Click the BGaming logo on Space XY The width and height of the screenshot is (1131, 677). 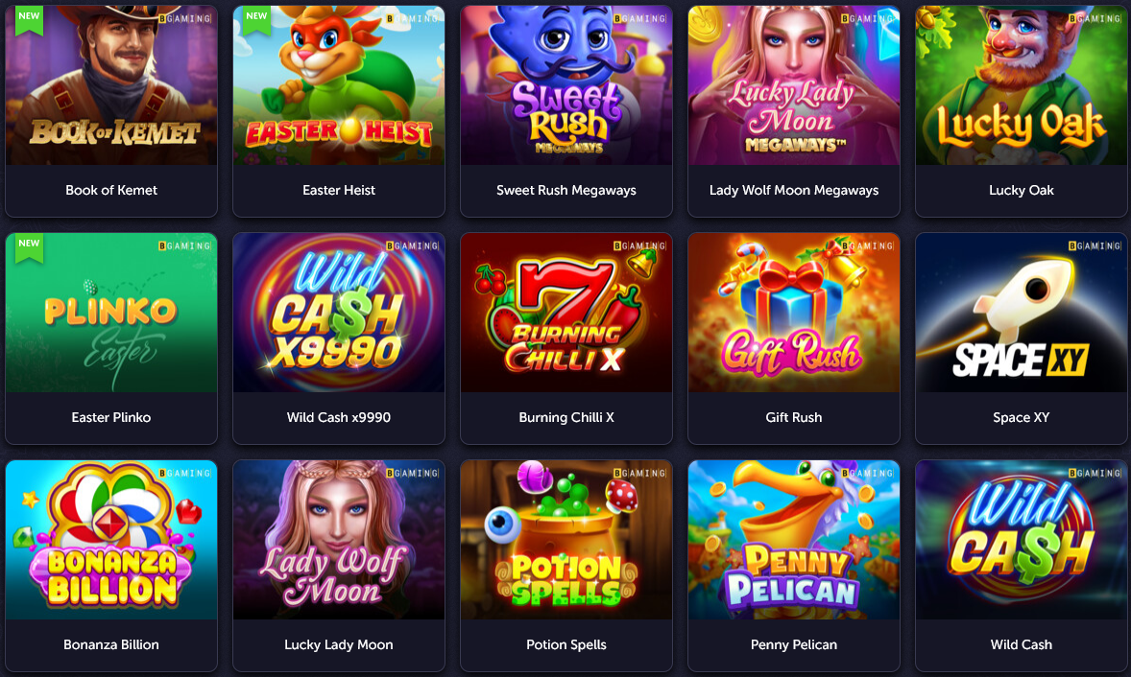point(1095,245)
